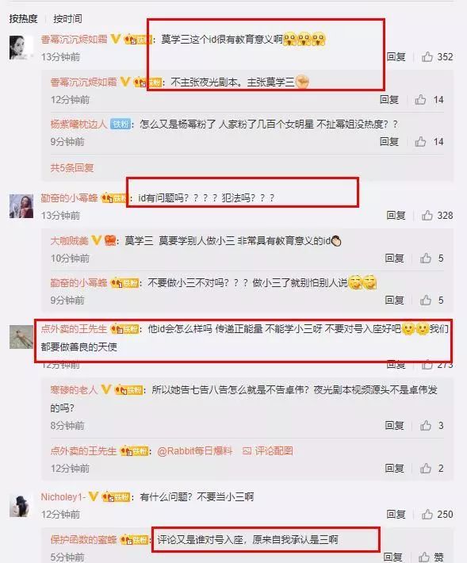The image size is (467, 563).
Task: Open the @Rabbit每日爆料 mention link
Action: click(x=195, y=450)
